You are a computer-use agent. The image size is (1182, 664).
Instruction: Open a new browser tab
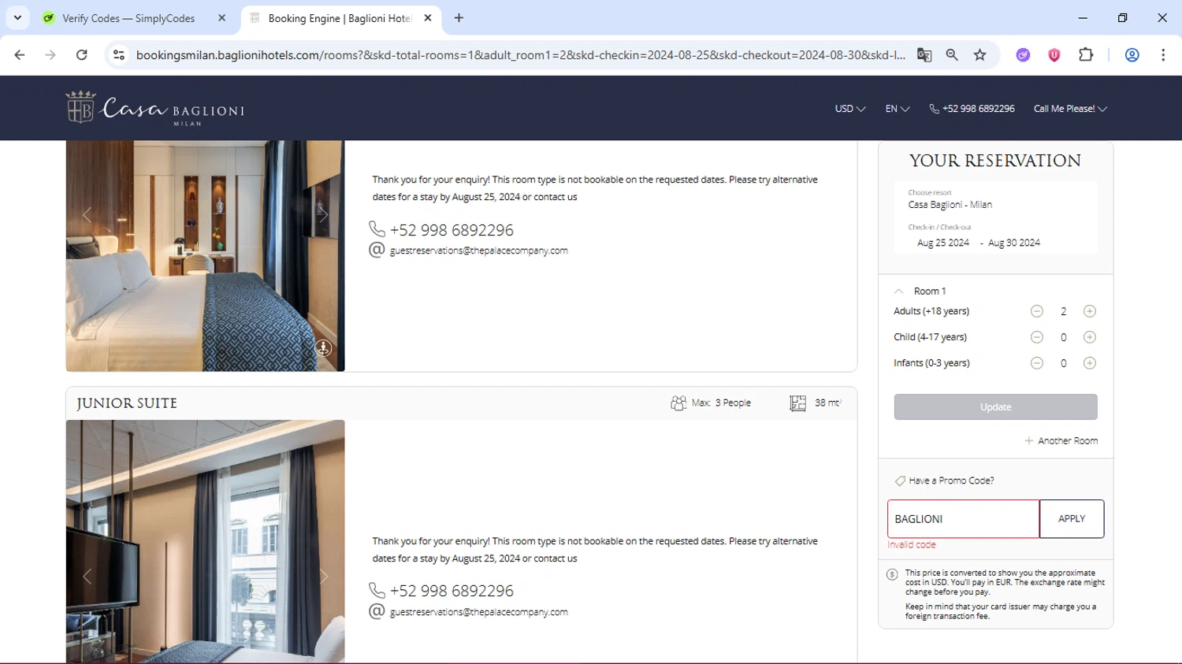[459, 18]
